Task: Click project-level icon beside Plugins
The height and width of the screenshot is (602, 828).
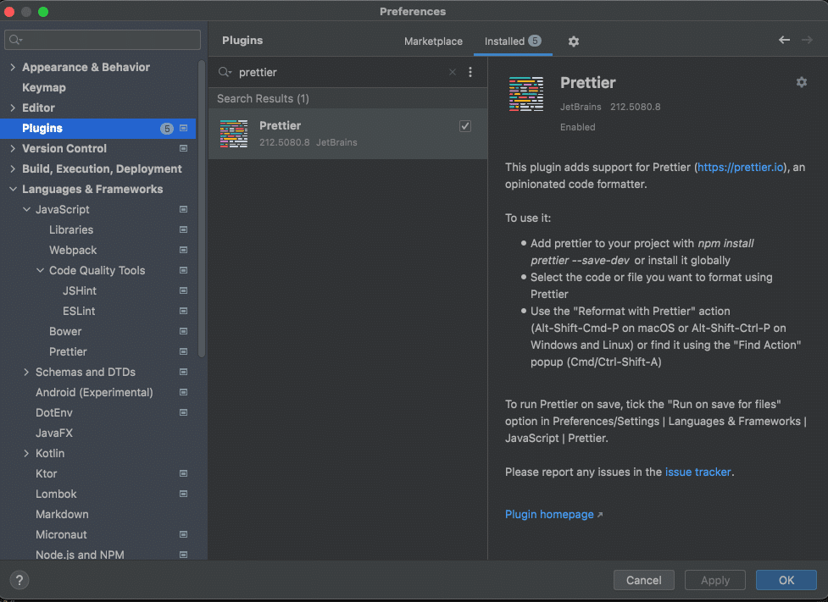Action: tap(184, 128)
